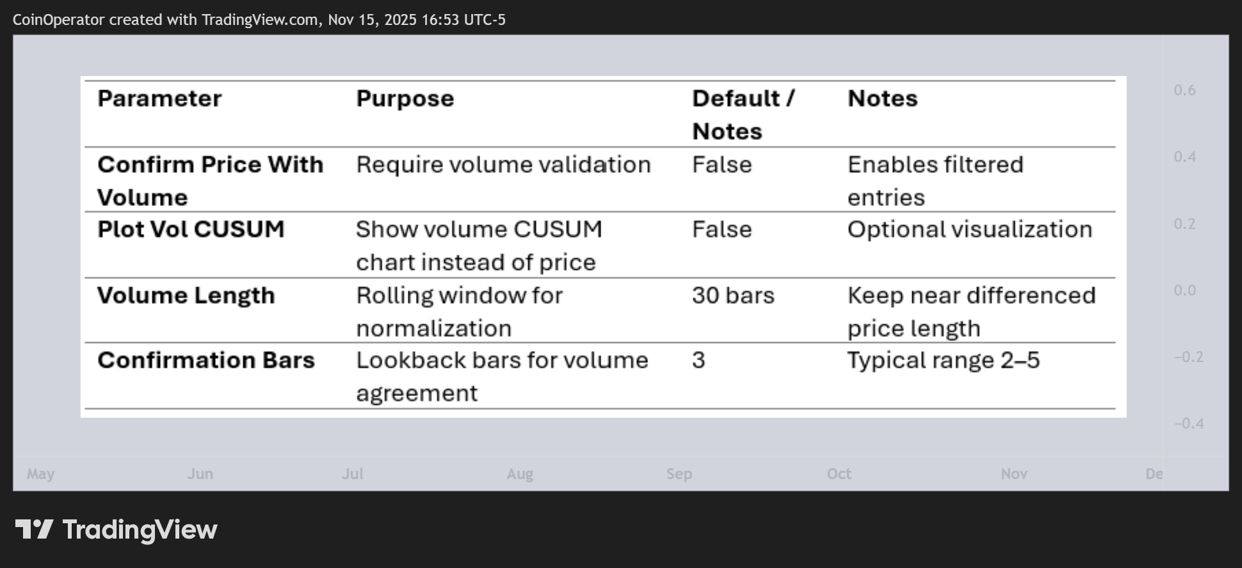Viewport: 1242px width, 568px height.
Task: Click the TradingView logo icon
Action: [34, 529]
